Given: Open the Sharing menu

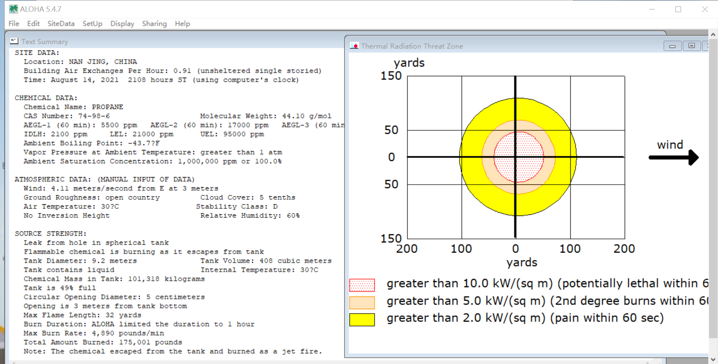Looking at the screenshot, I should (154, 23).
